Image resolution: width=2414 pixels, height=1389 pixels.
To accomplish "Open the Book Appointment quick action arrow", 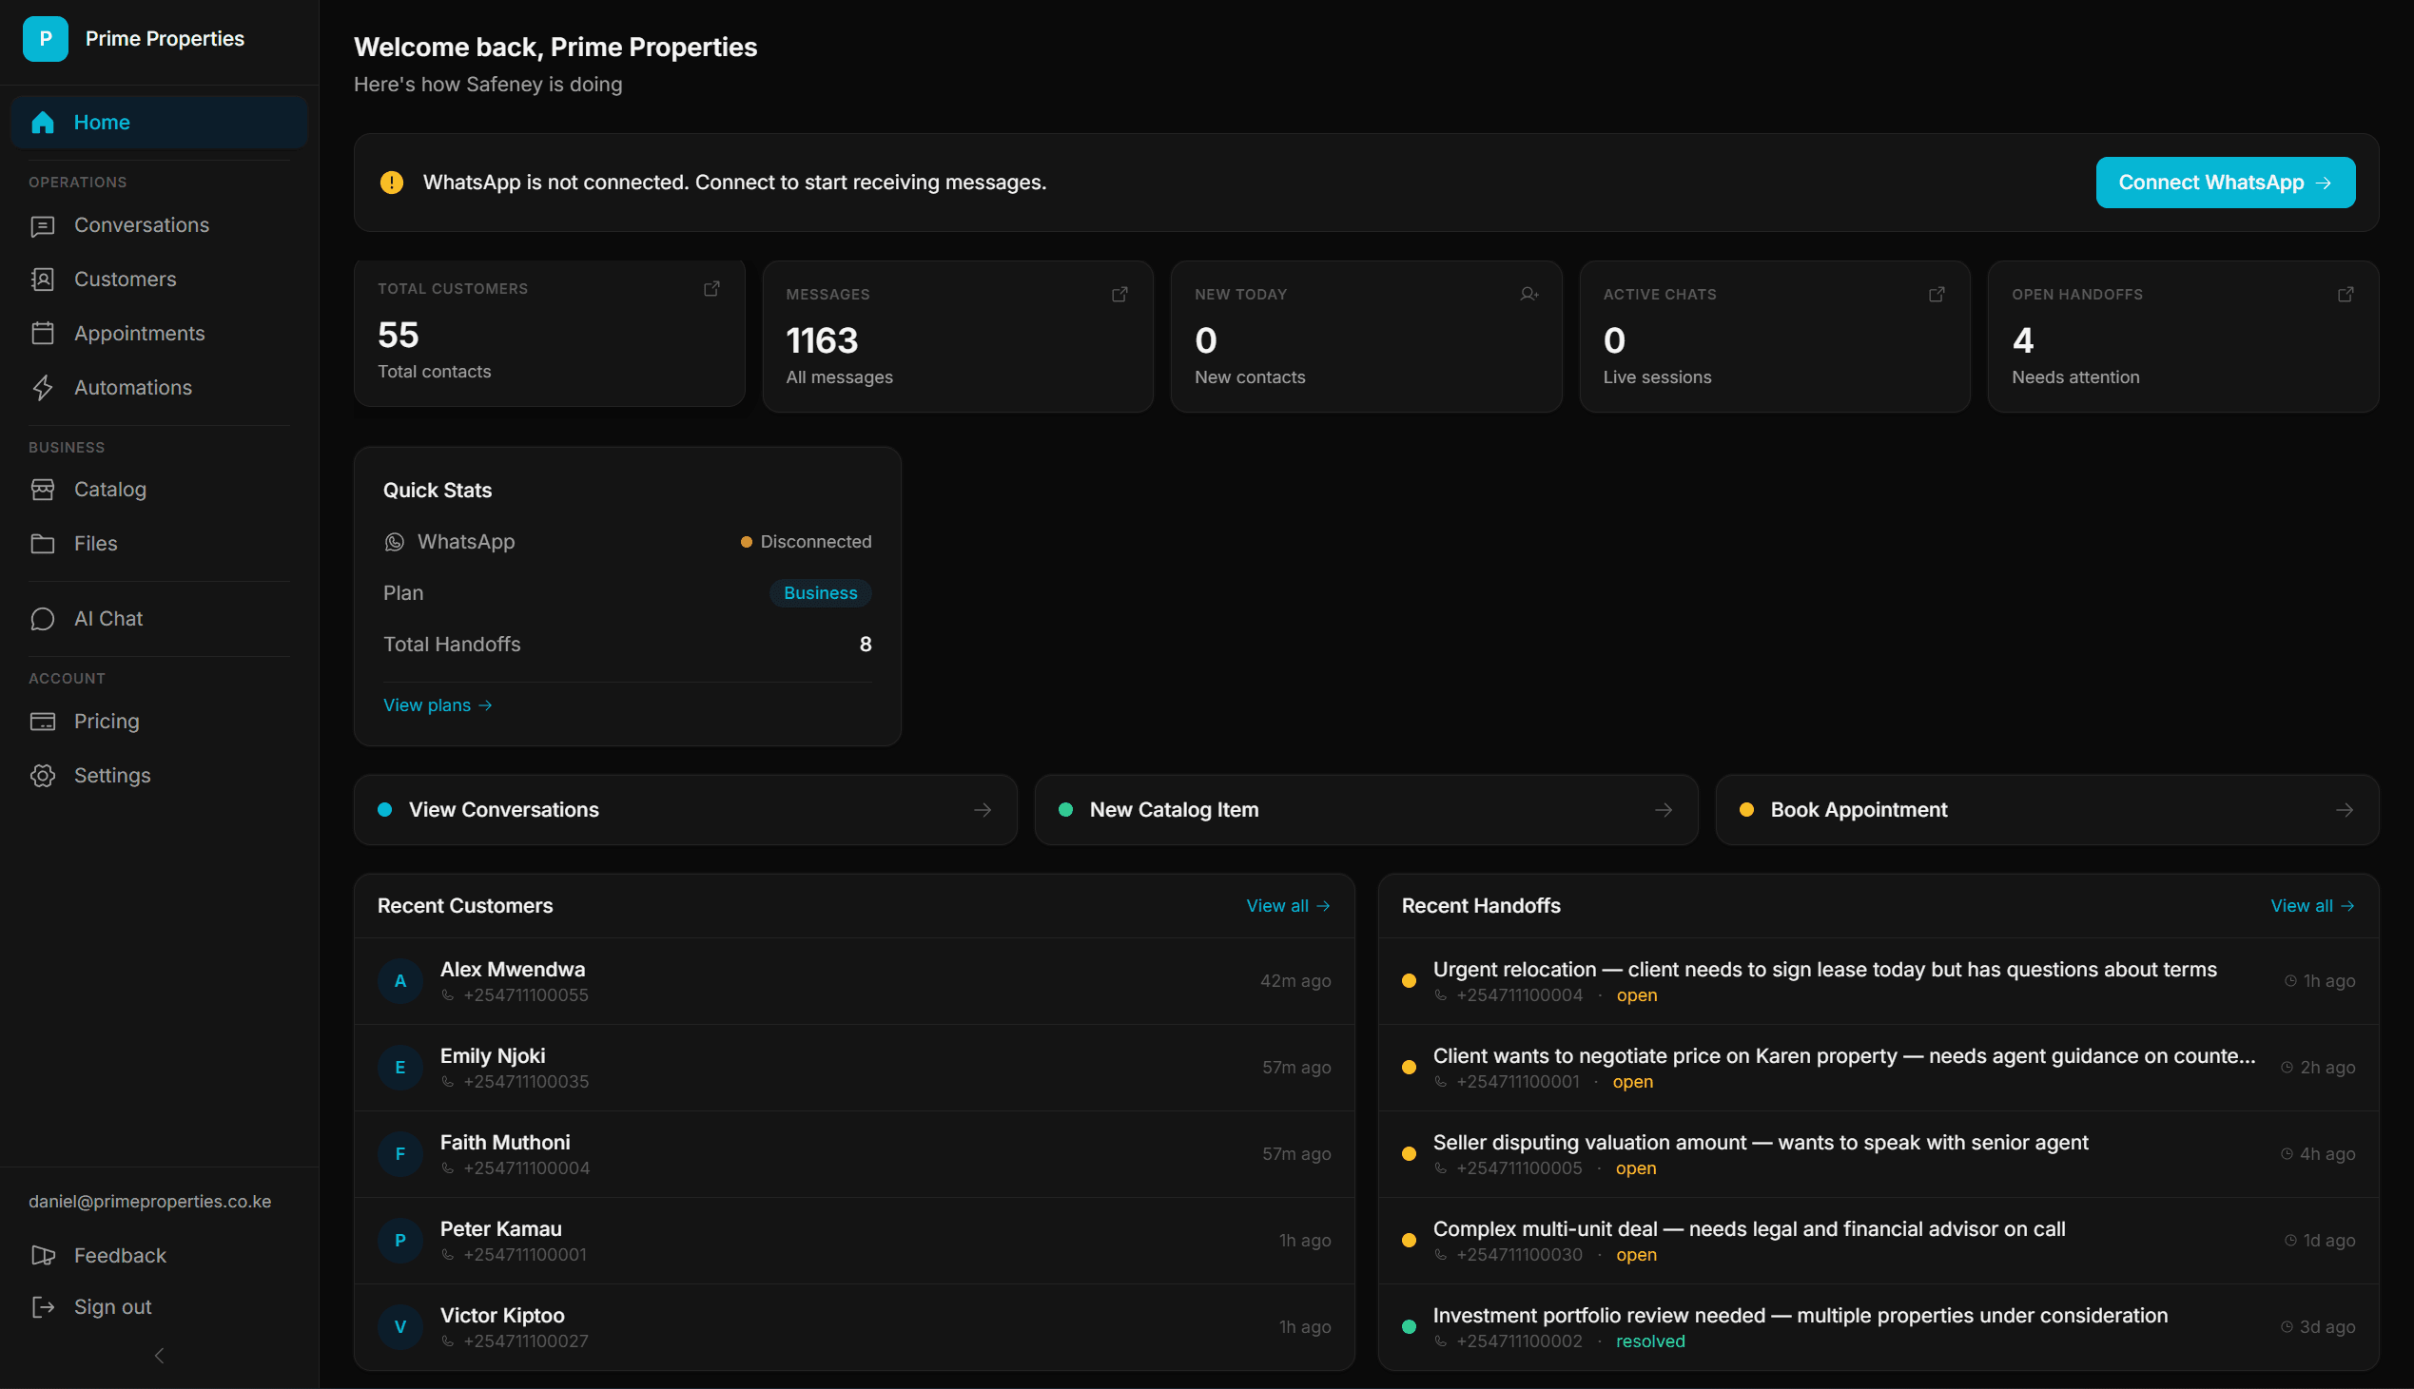I will pos(2346,809).
